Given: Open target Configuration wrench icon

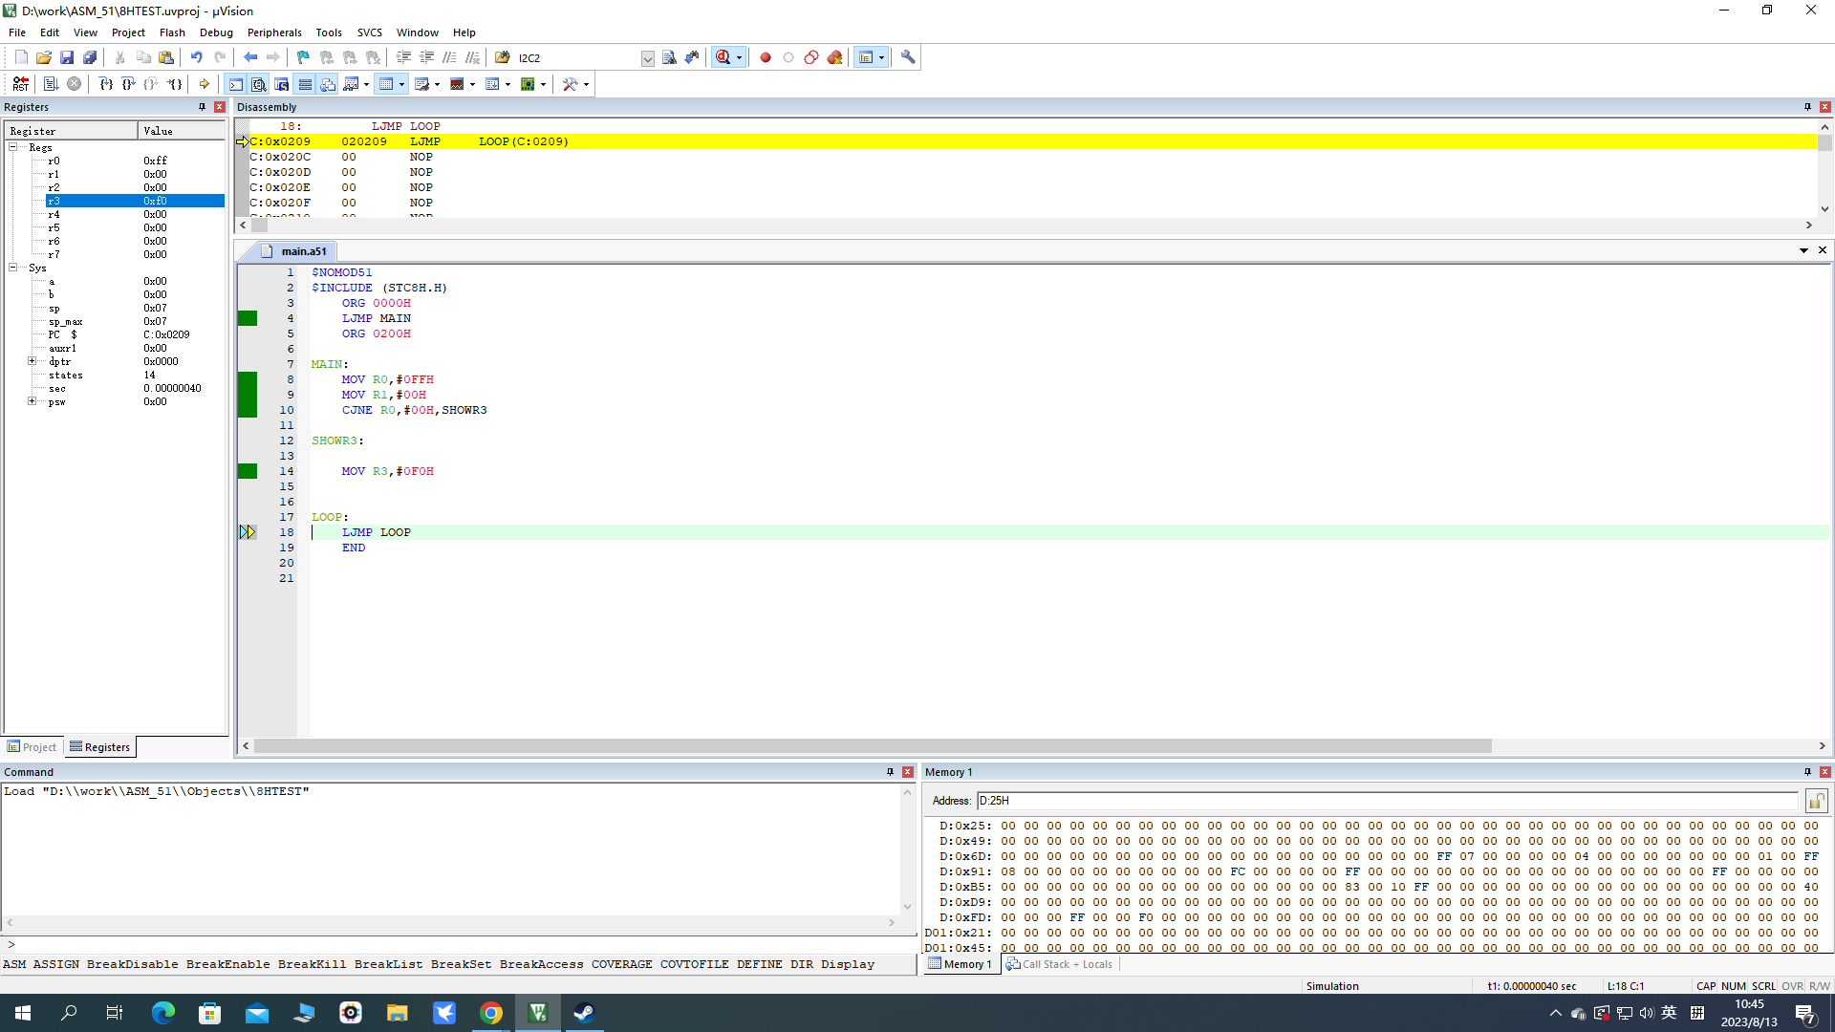Looking at the screenshot, I should [908, 57].
